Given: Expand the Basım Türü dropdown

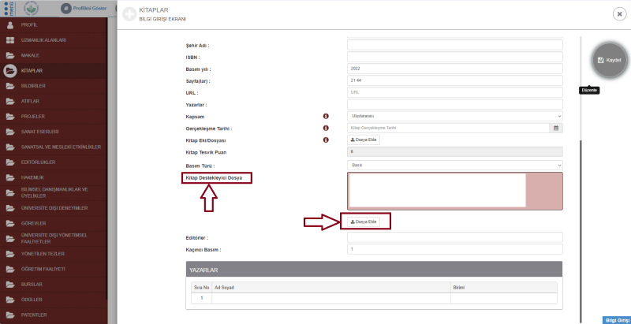Looking at the screenshot, I should coord(454,165).
